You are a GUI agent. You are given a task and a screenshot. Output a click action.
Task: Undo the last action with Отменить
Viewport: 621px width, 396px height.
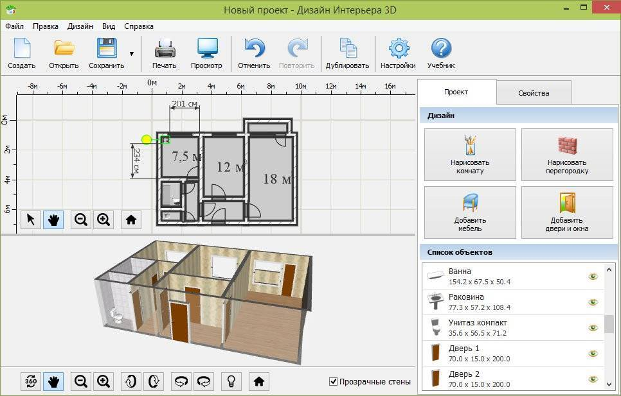coord(254,54)
